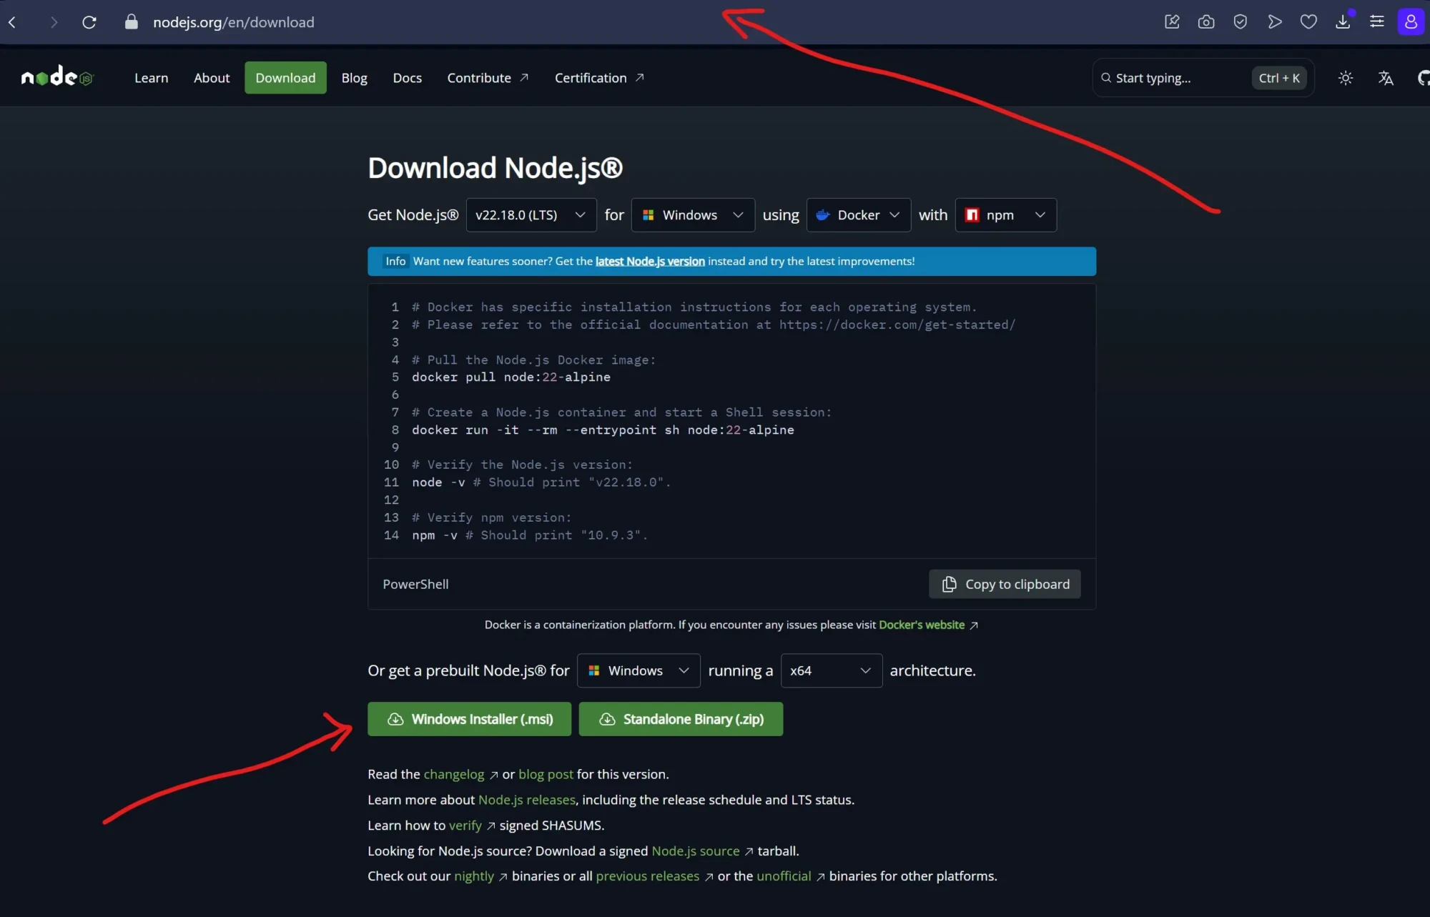Open the Node.js source tarball link

tap(696, 851)
